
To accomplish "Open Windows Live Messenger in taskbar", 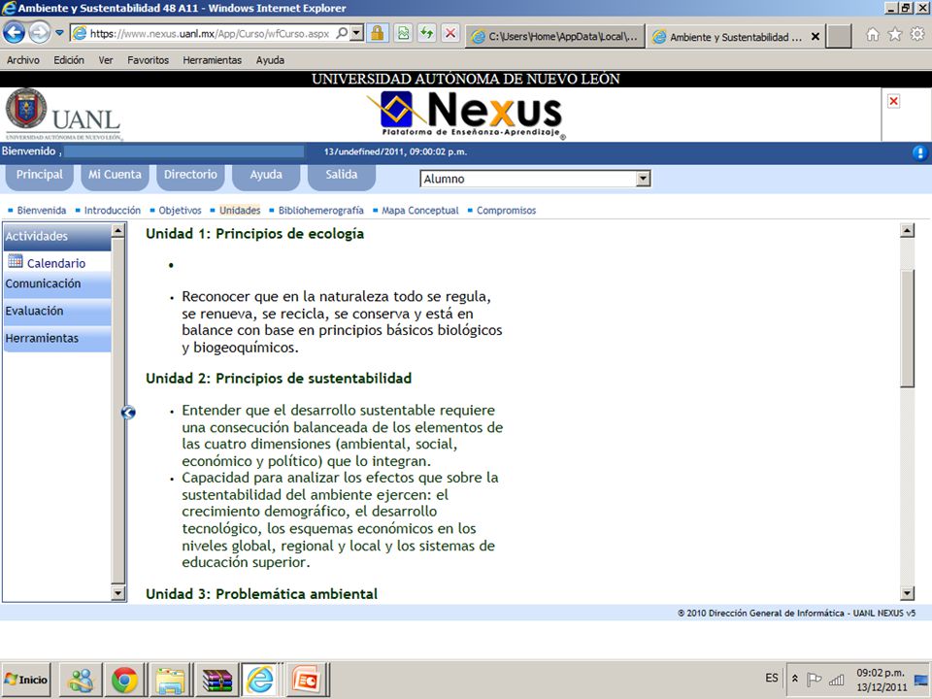I will point(81,680).
